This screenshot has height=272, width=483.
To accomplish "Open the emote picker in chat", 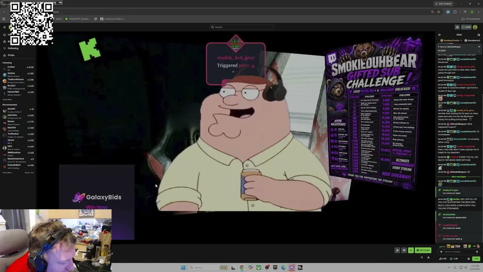I will point(477,252).
